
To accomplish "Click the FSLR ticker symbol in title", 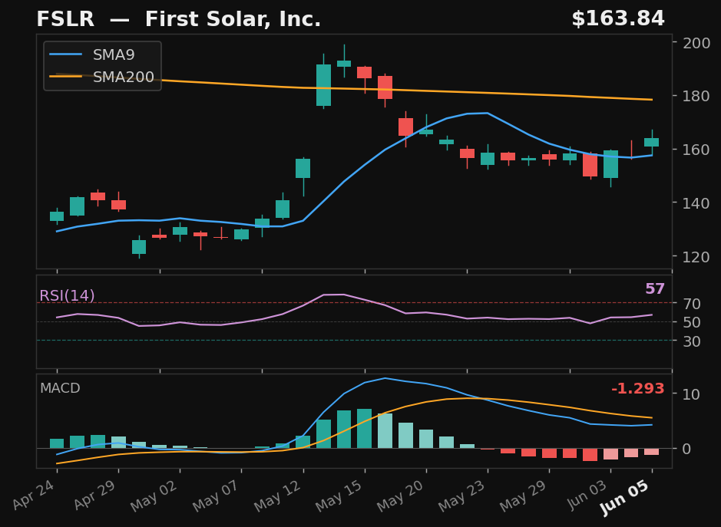I will click(x=65, y=19).
